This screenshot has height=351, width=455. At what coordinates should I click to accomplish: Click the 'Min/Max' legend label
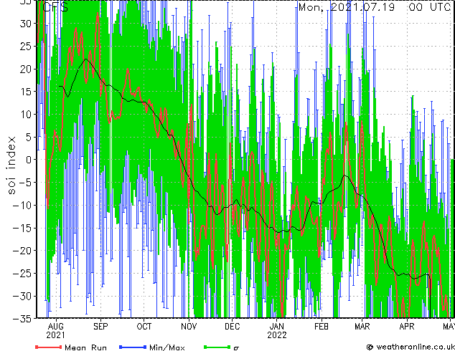coord(167,347)
